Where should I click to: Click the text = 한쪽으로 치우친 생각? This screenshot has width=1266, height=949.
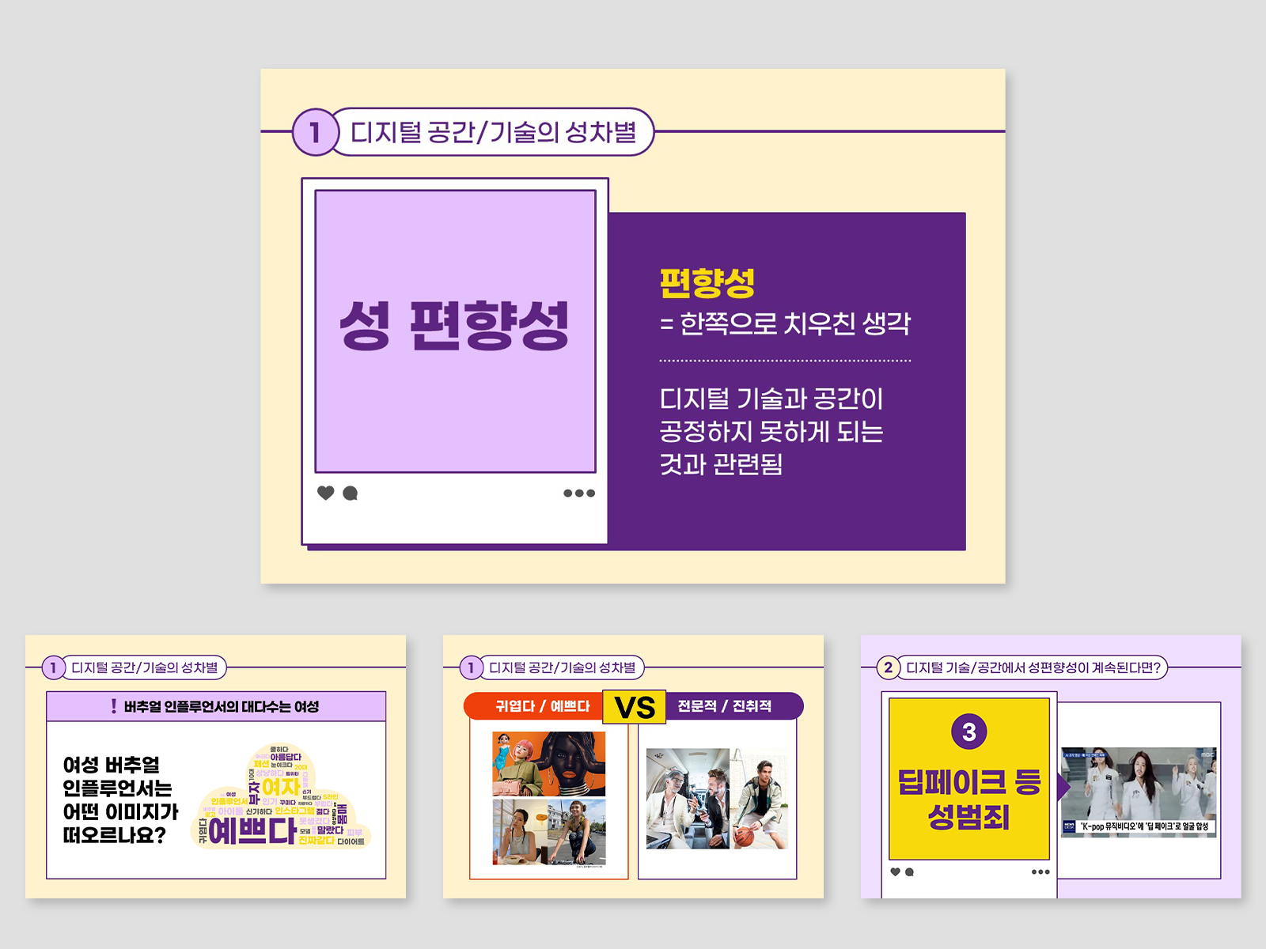pyautogui.click(x=785, y=323)
